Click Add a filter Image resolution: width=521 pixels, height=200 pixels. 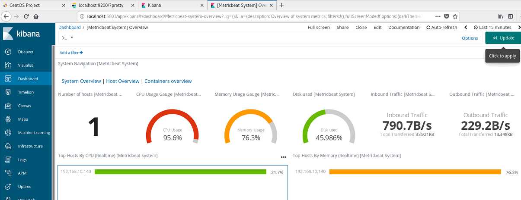pyautogui.click(x=71, y=53)
